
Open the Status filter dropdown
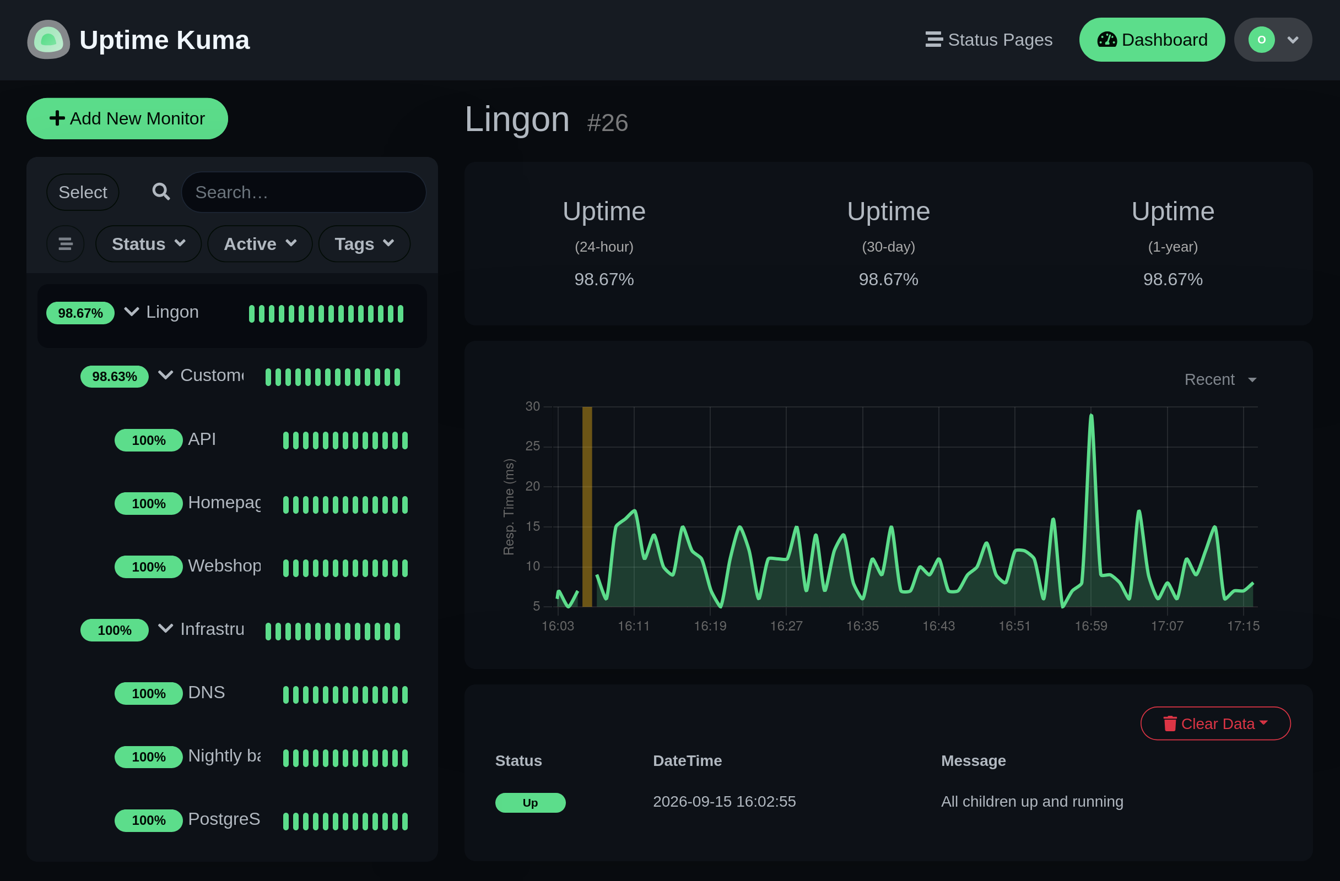[x=148, y=243]
